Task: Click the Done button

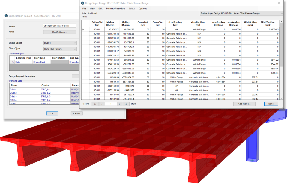Action: [271, 104]
